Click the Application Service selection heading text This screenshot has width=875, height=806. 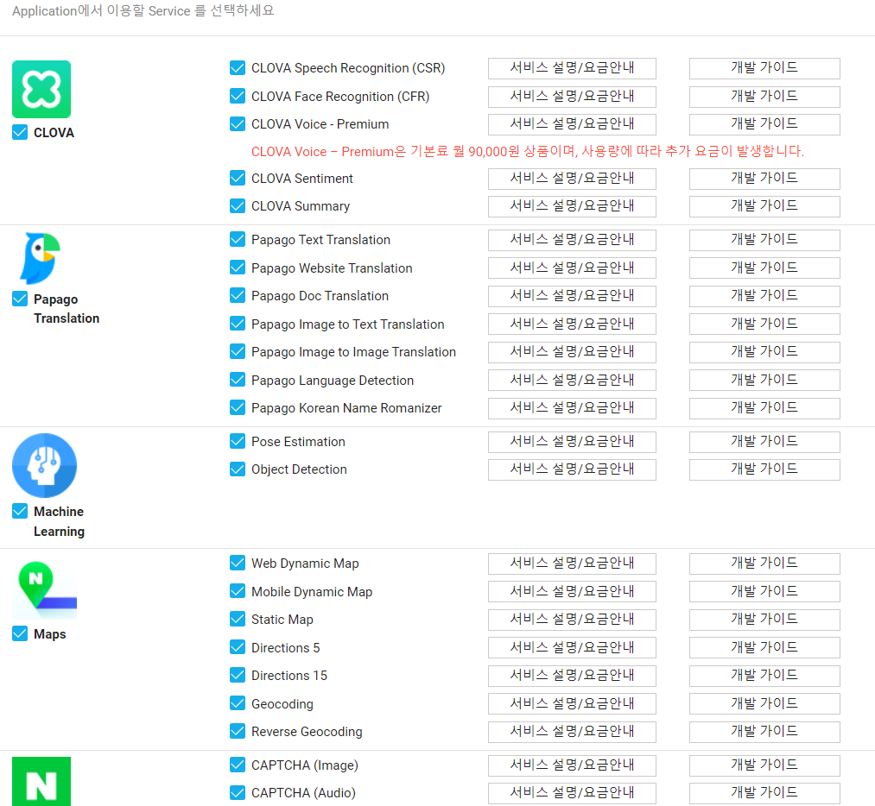[x=143, y=10]
